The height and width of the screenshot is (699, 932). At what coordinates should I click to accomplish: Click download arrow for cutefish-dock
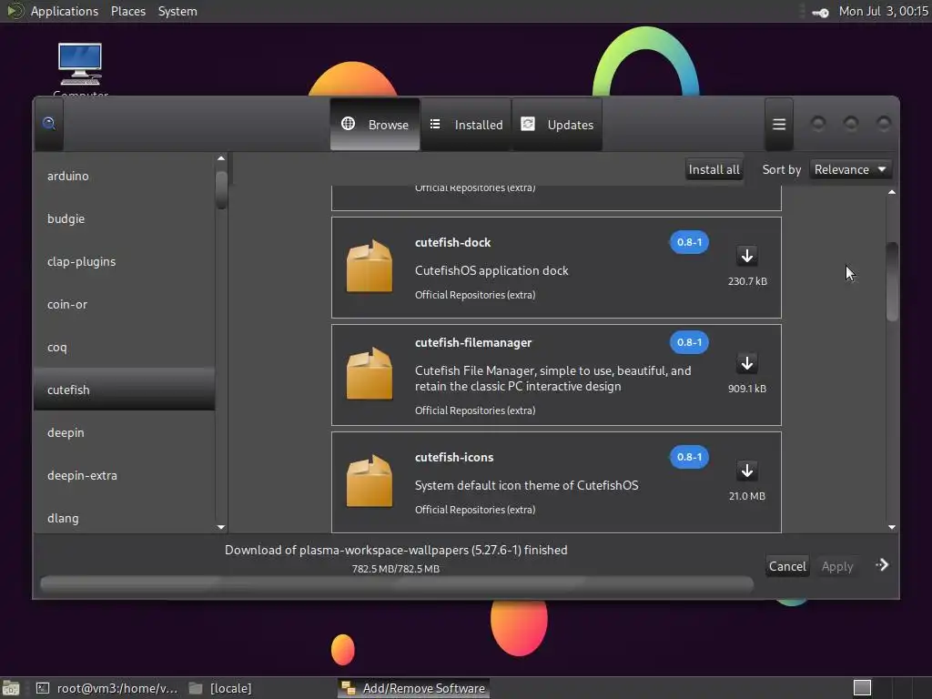(x=747, y=256)
